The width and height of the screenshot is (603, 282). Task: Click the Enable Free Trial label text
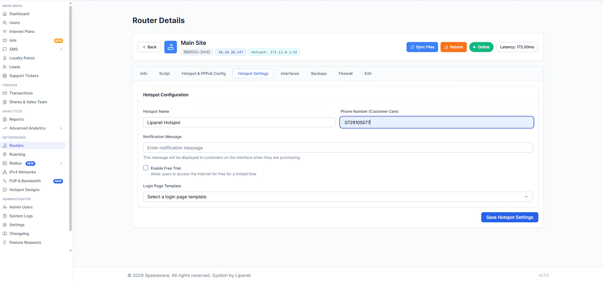(166, 168)
